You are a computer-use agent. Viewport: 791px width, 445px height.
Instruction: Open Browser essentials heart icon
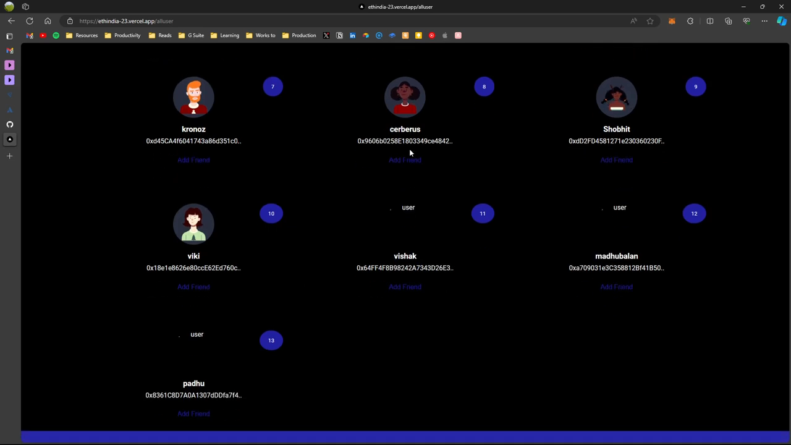click(x=747, y=21)
